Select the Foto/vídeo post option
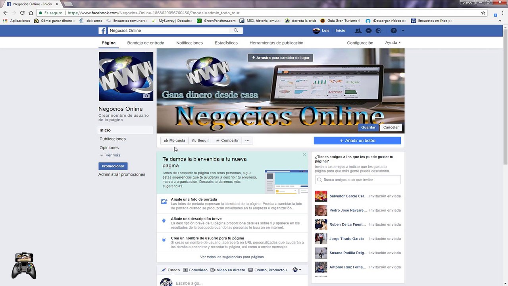 (x=195, y=270)
